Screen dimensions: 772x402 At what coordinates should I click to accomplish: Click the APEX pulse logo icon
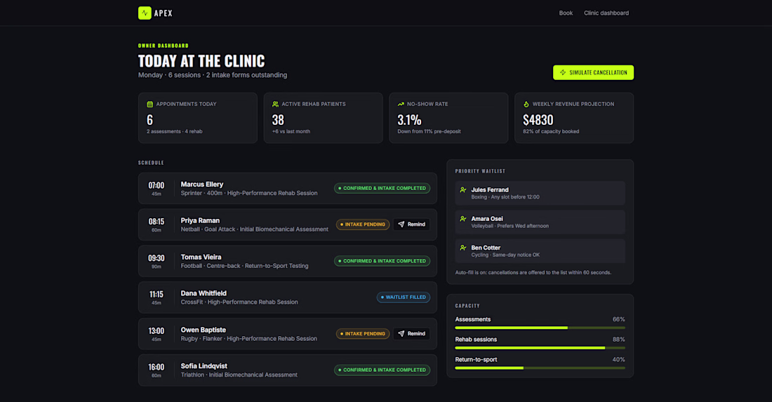[145, 13]
